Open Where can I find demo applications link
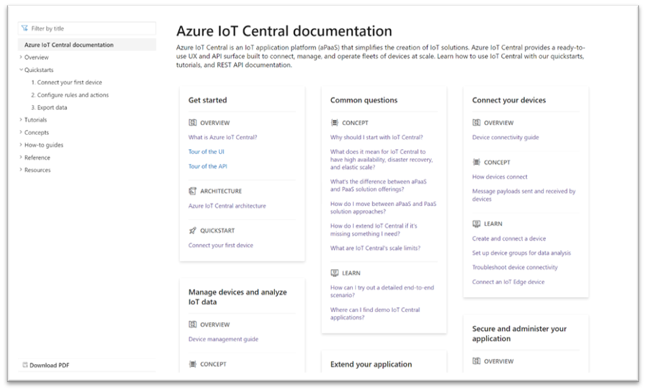The width and height of the screenshot is (646, 391). (375, 314)
